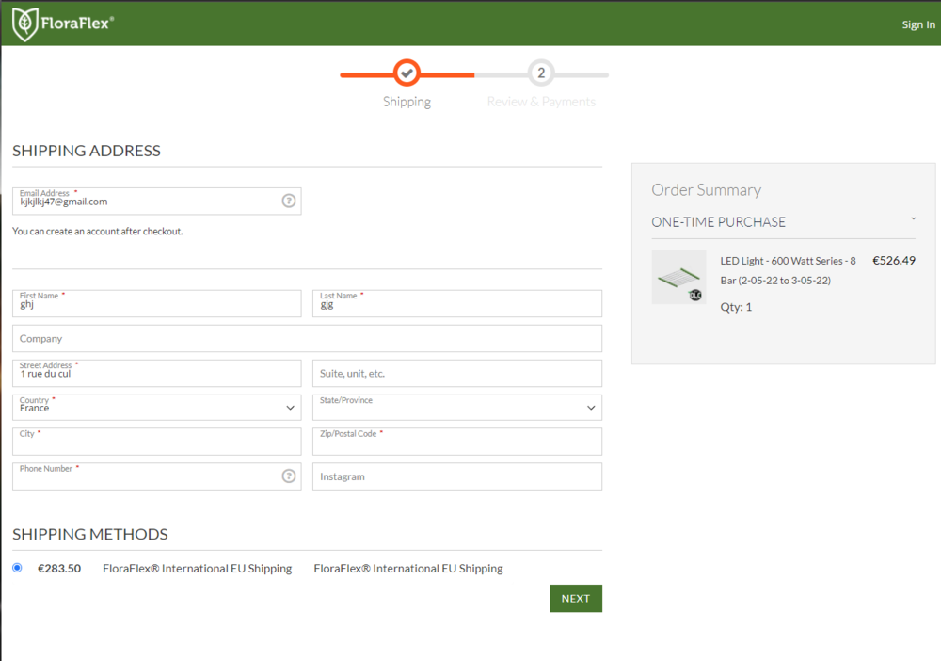
Task: Focus the First Name field
Action: tap(156, 303)
